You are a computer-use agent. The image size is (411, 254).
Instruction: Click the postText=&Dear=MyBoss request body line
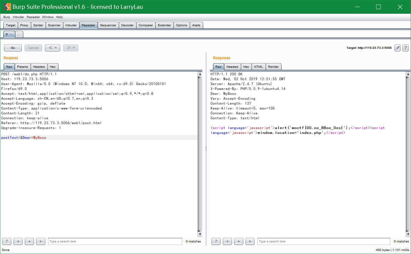24,138
